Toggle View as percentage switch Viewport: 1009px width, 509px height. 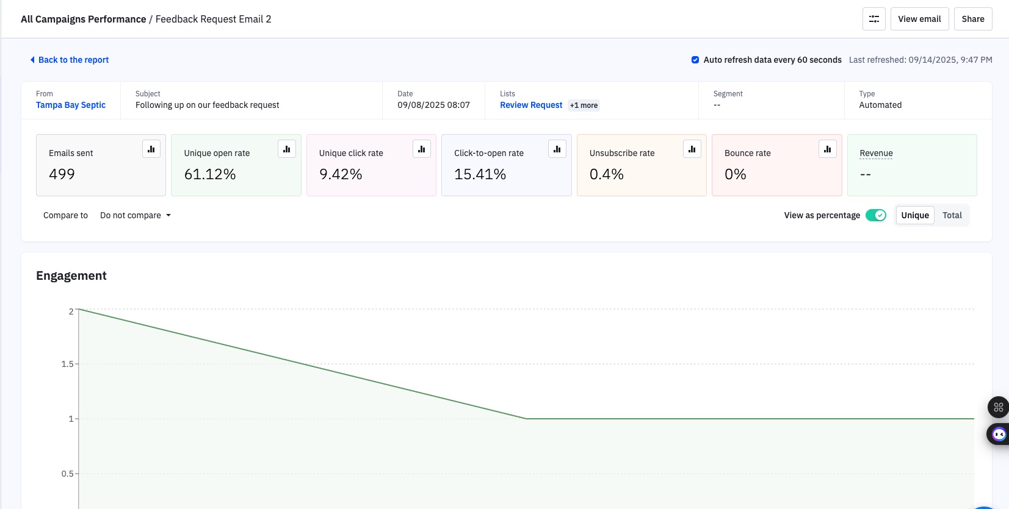pyautogui.click(x=876, y=215)
